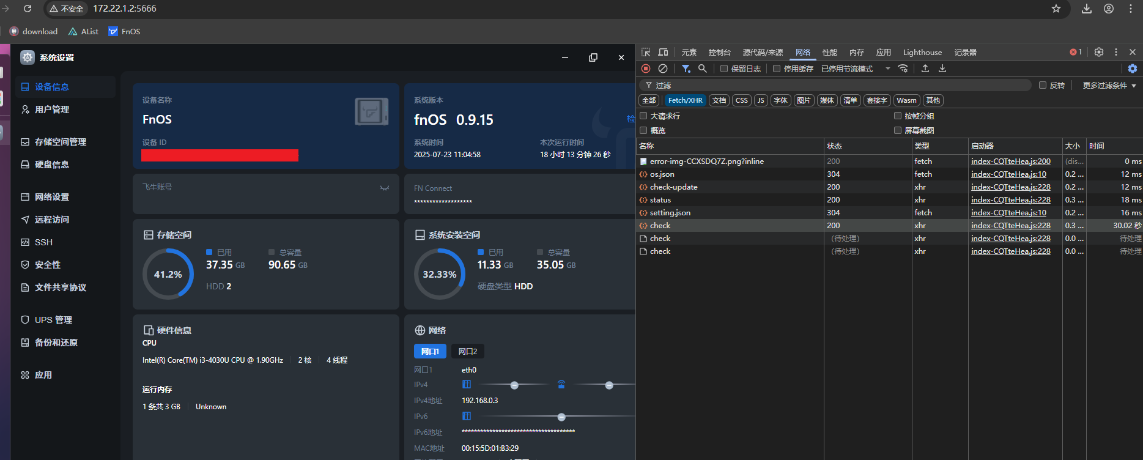Filter requests by JS
Viewport: 1143px width, 460px height.
pos(761,100)
